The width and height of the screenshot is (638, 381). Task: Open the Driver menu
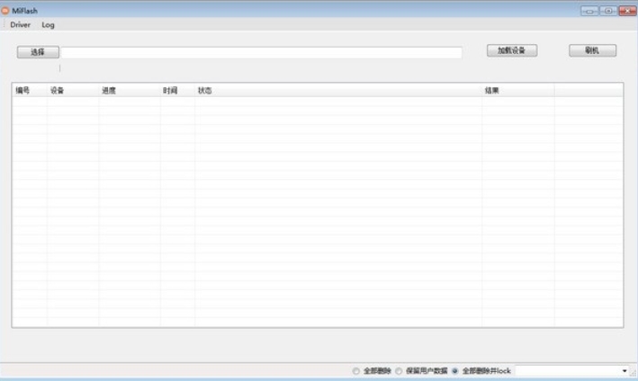[20, 25]
